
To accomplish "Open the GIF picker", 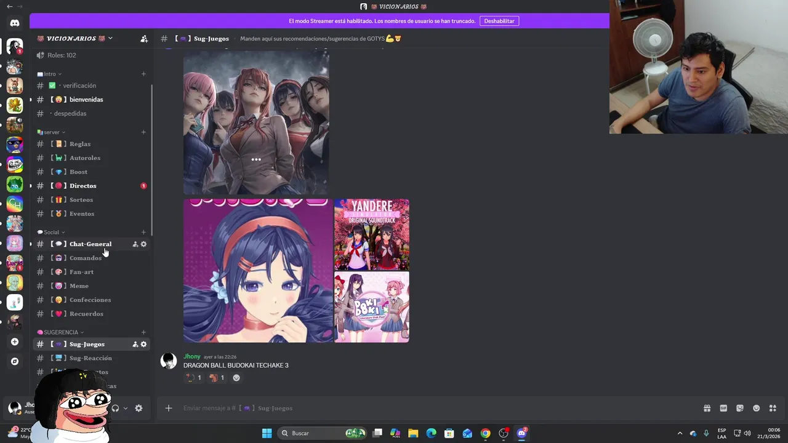I will pyautogui.click(x=723, y=408).
